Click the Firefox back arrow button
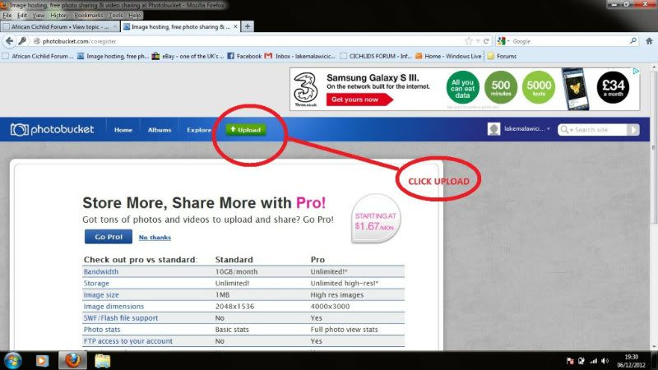The image size is (658, 370). [x=9, y=41]
